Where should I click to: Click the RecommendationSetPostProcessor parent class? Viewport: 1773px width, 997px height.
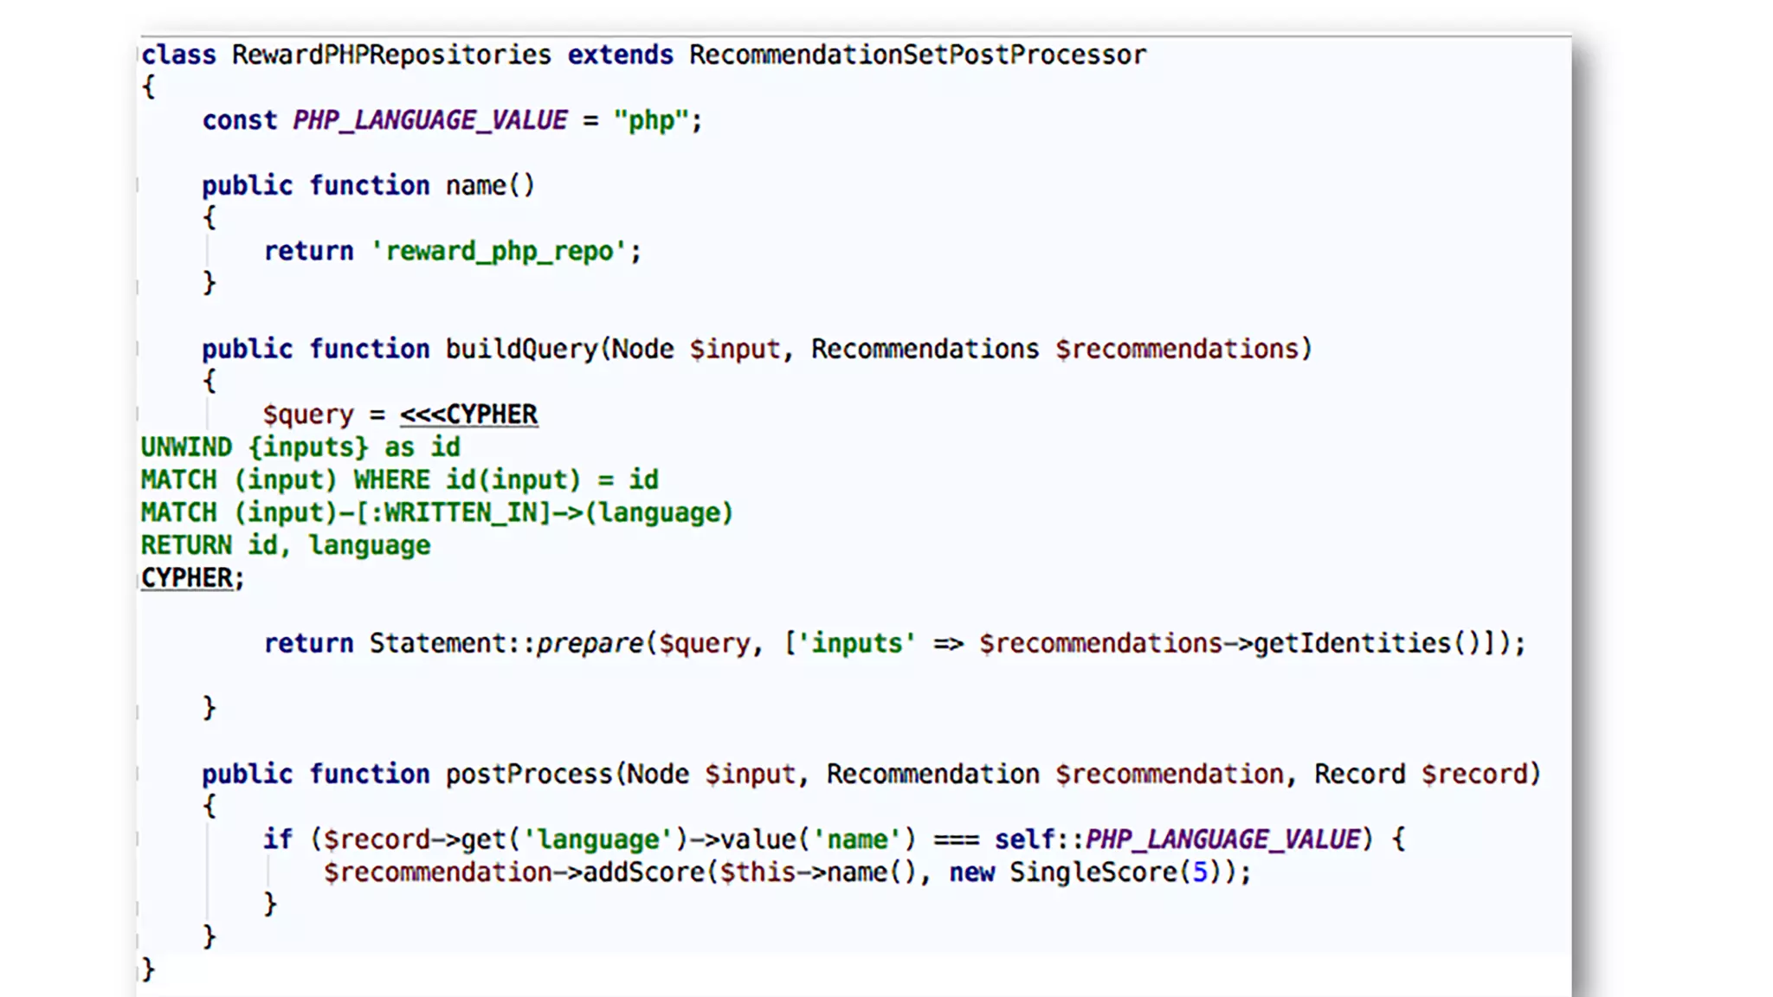click(917, 55)
